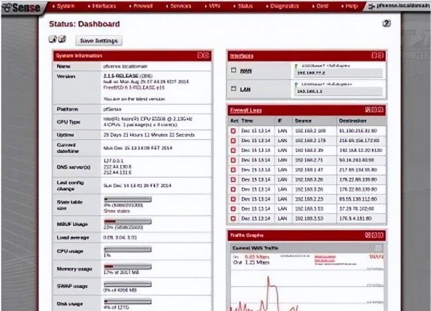Click the Disk usage progress bar
This screenshot has height=311, width=431.
click(x=127, y=301)
